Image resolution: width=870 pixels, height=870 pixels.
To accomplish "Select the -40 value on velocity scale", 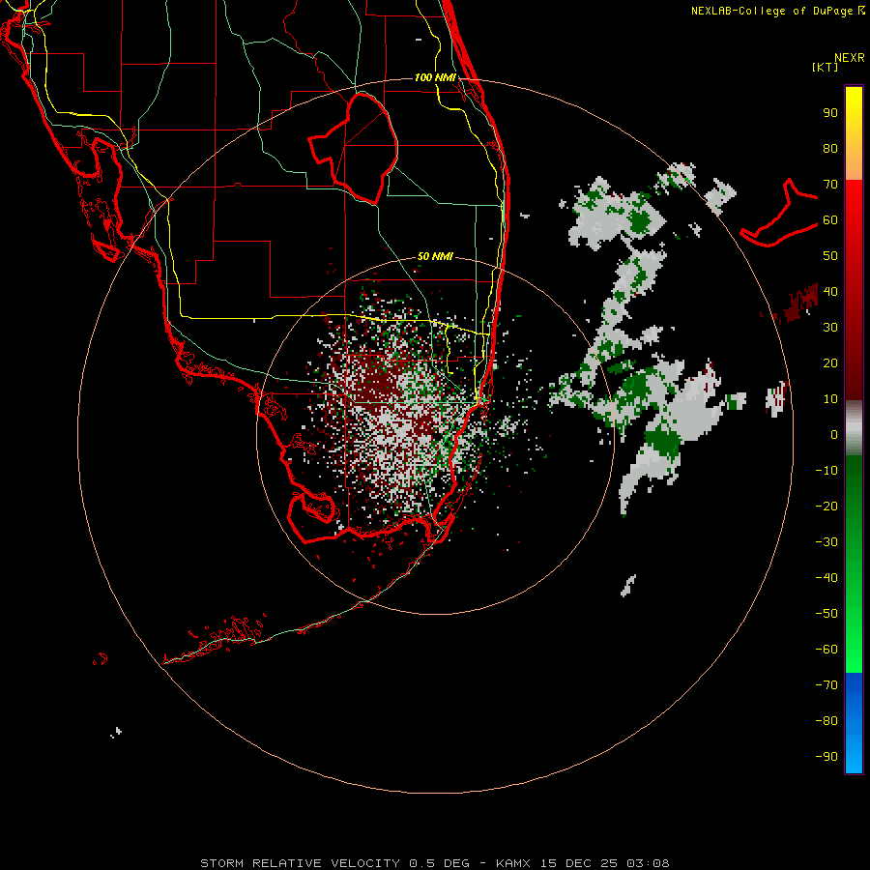I will click(826, 578).
